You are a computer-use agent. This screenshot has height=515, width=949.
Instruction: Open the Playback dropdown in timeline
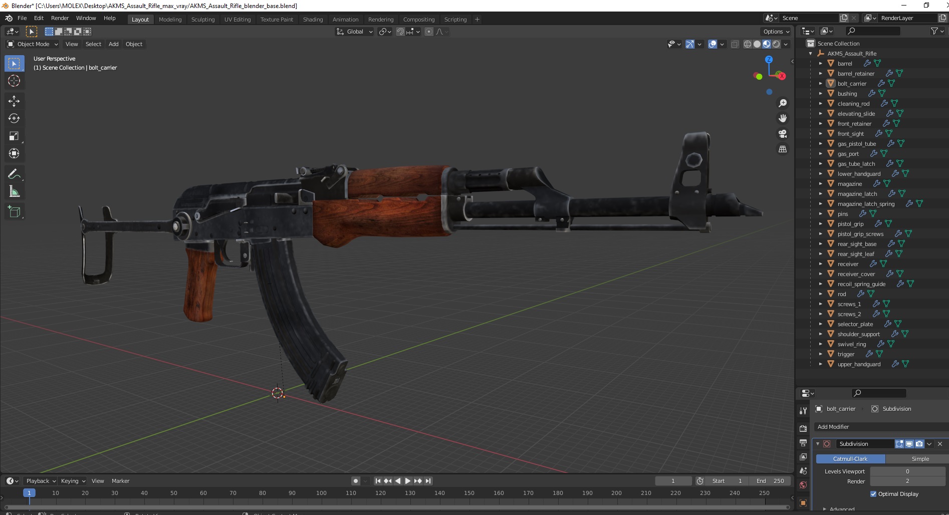click(x=41, y=481)
